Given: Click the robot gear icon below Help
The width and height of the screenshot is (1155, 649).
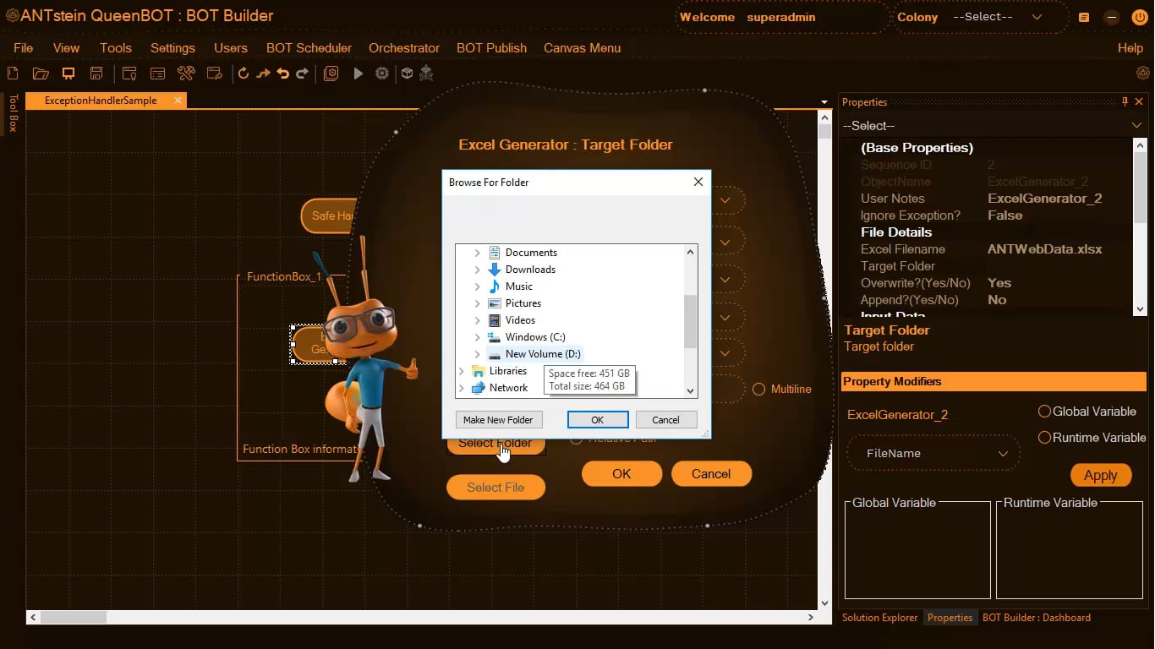Looking at the screenshot, I should click(1142, 73).
